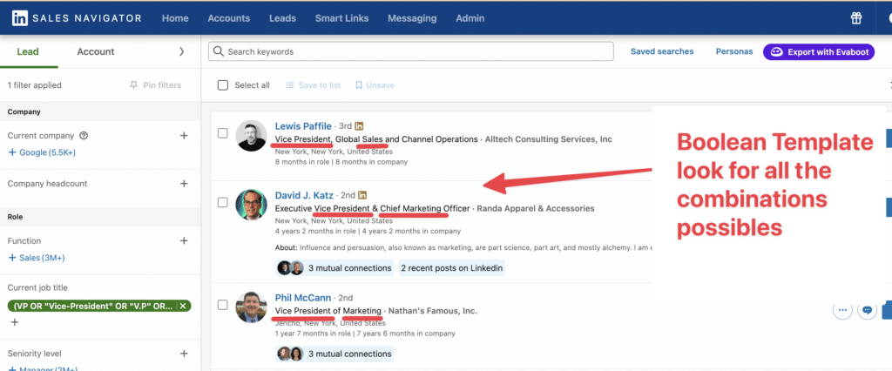Open Lewis Paffile's profile photo
Screen dimensions: 892x371
(252, 136)
